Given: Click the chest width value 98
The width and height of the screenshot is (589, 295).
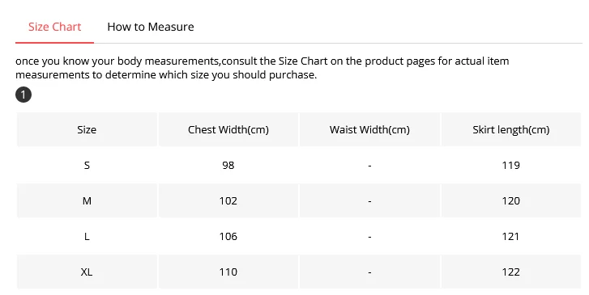Looking at the screenshot, I should pos(228,165).
